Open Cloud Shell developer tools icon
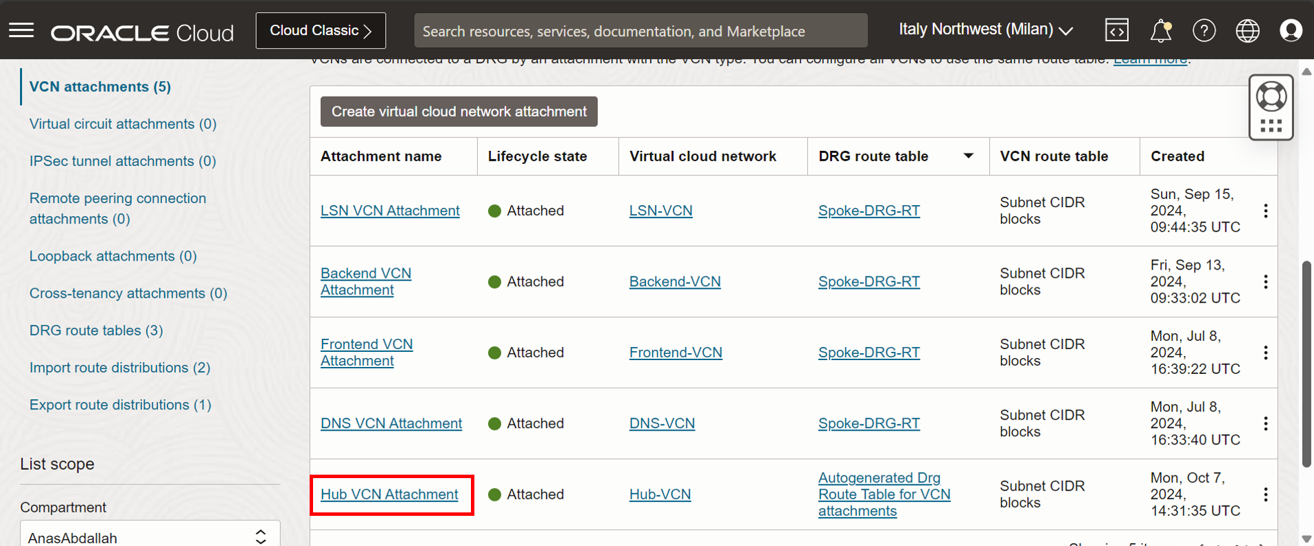Viewport: 1314px width, 546px height. 1117,30
